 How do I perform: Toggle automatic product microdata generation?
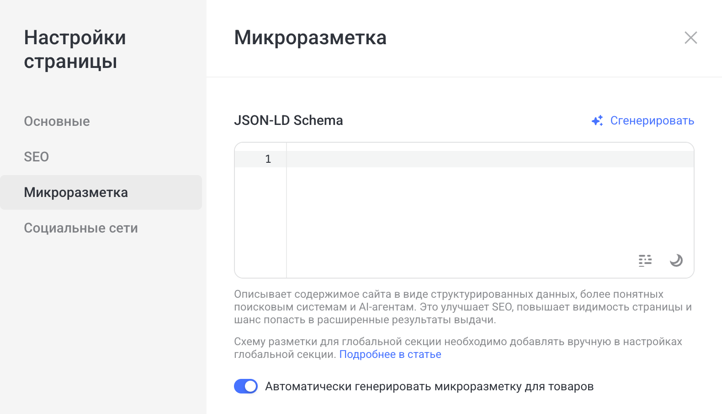(x=246, y=386)
